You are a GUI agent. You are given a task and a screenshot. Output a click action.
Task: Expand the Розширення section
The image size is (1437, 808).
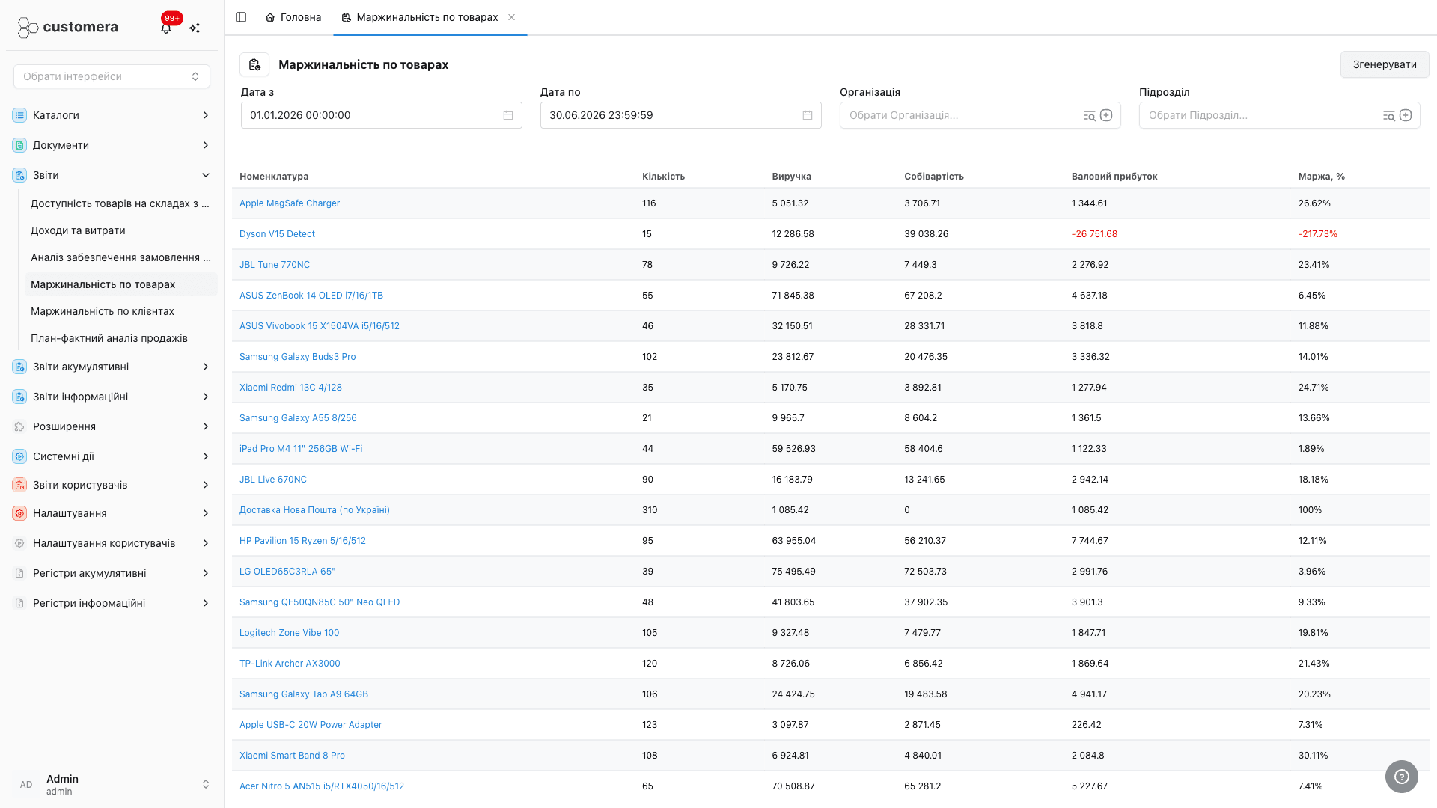[x=206, y=426]
